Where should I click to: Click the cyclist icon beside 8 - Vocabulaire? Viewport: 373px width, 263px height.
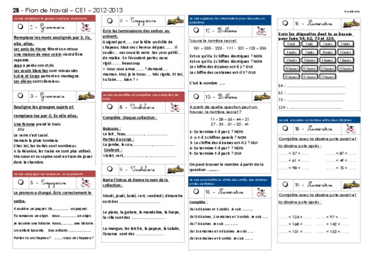coord(175,107)
